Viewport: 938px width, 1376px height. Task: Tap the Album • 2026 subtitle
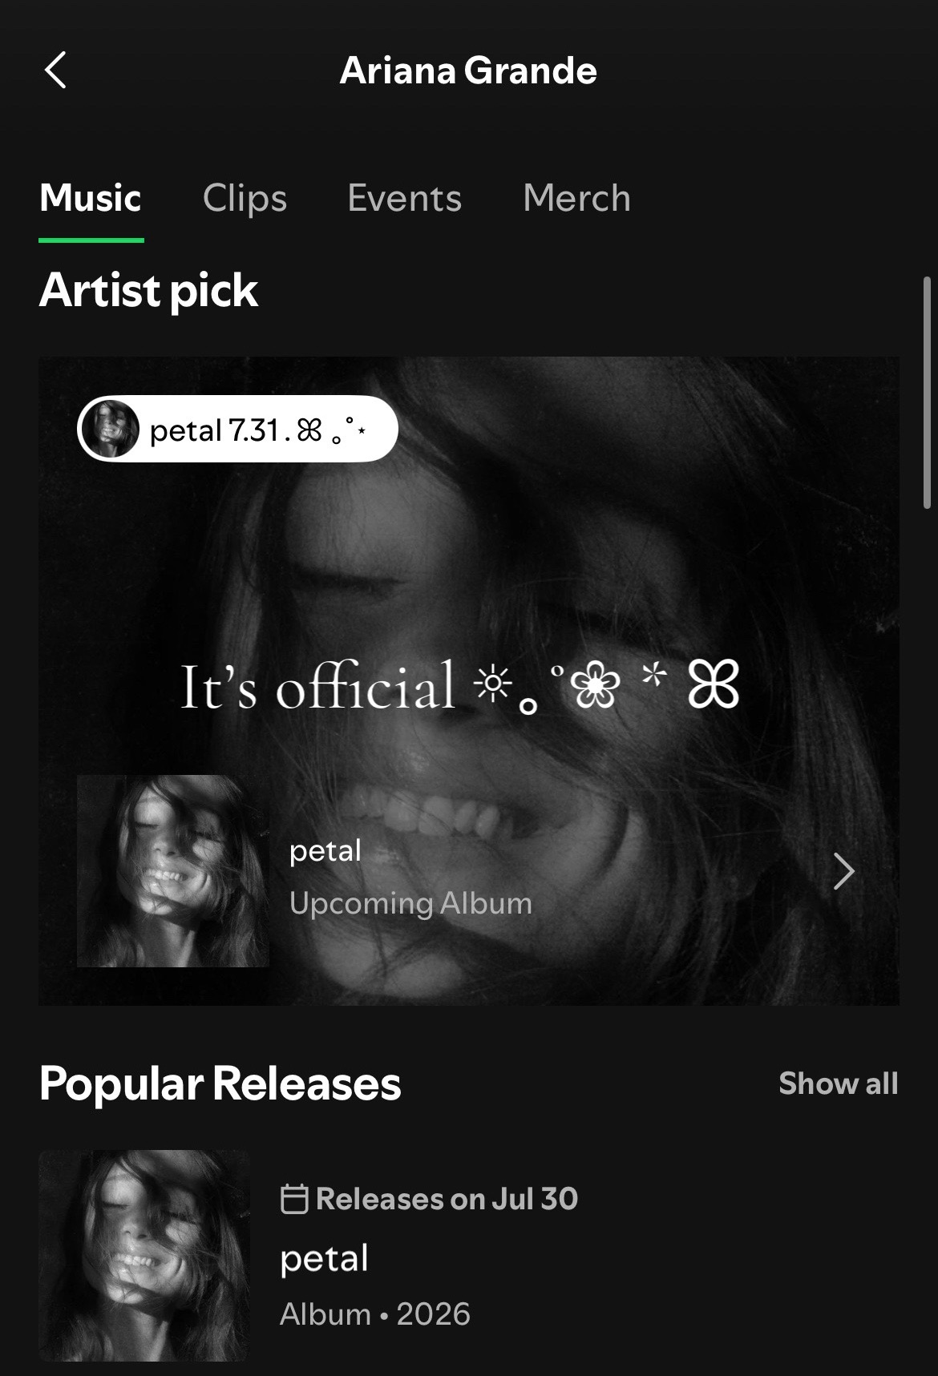click(375, 1313)
